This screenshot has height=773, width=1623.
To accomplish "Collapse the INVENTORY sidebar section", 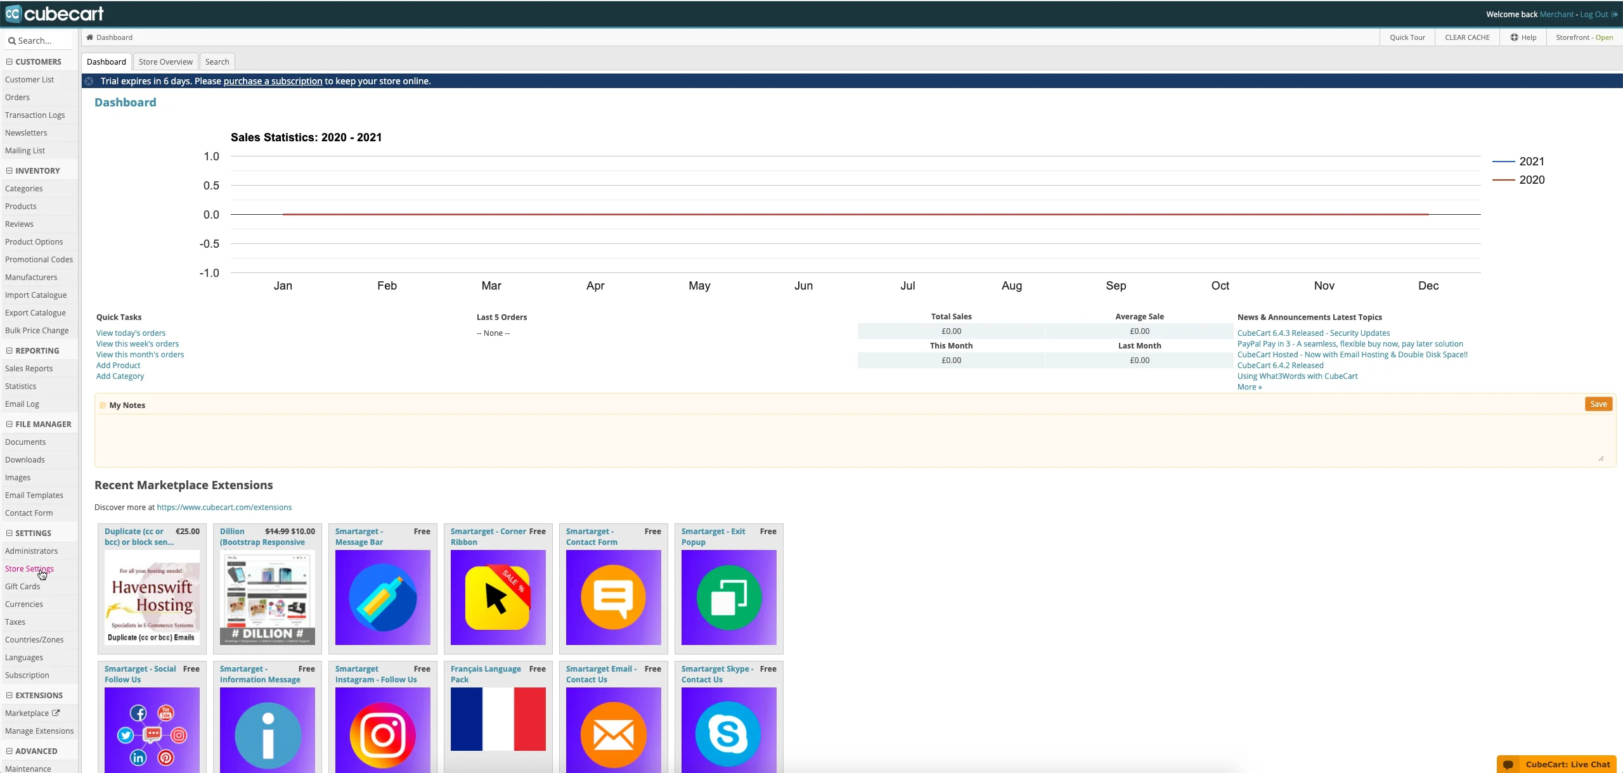I will (10, 170).
